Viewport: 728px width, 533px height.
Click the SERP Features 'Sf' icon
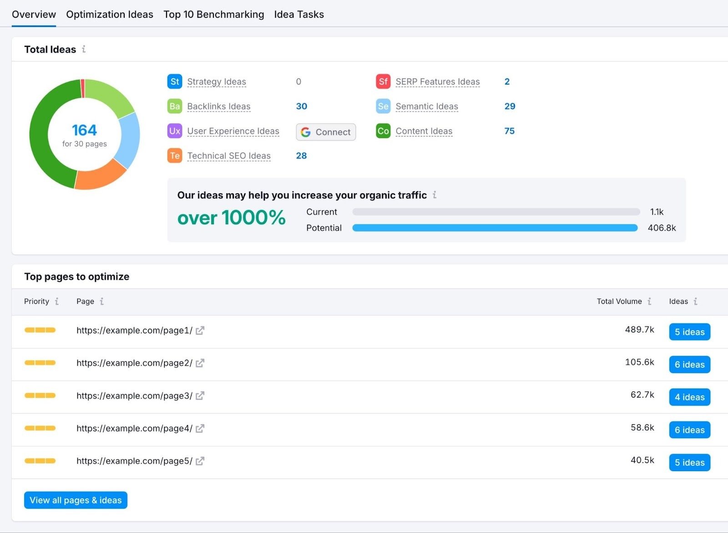pos(383,82)
